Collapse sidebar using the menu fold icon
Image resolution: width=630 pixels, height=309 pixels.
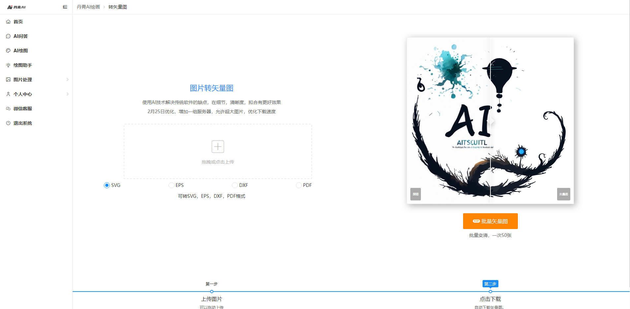(x=65, y=7)
